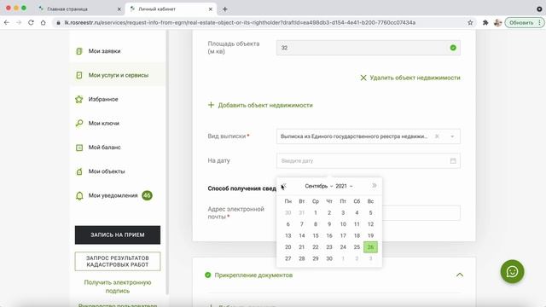Click site lock icon in address bar
The image size is (546, 307).
click(58, 23)
